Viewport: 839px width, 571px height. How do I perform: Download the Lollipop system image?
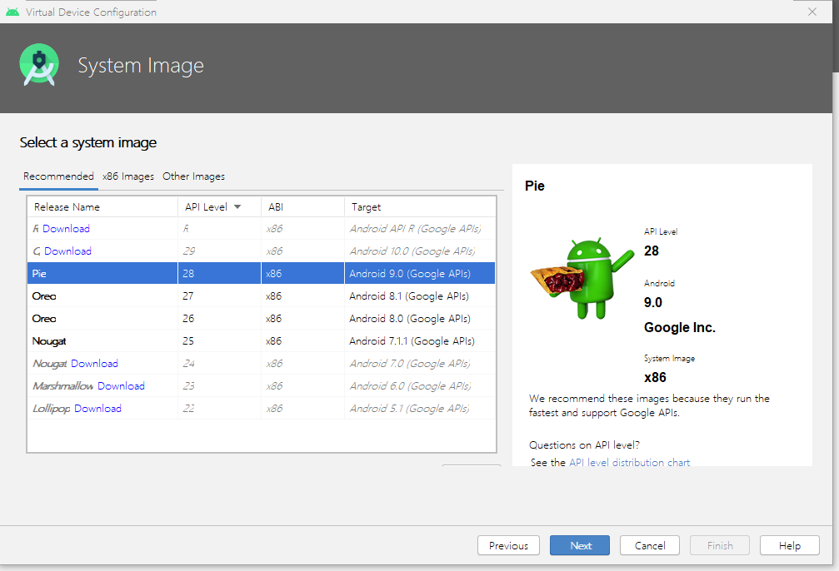click(97, 408)
